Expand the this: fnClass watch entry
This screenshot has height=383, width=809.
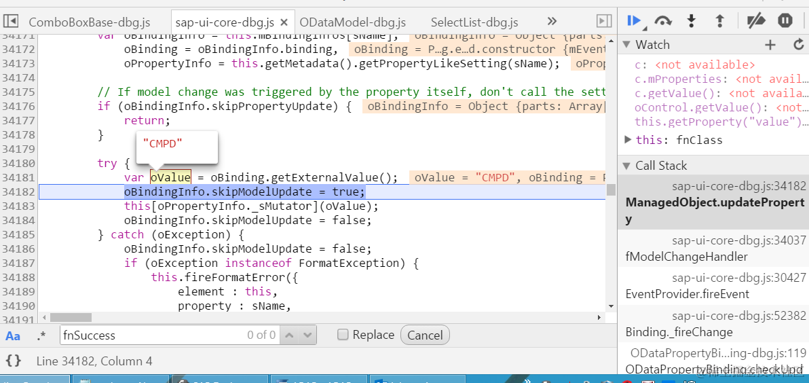click(628, 139)
